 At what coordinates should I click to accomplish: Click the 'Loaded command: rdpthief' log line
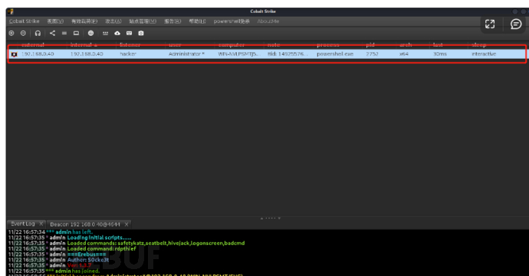tap(72, 248)
